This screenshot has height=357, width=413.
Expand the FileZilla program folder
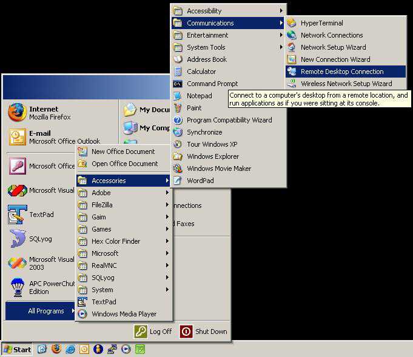(x=123, y=205)
